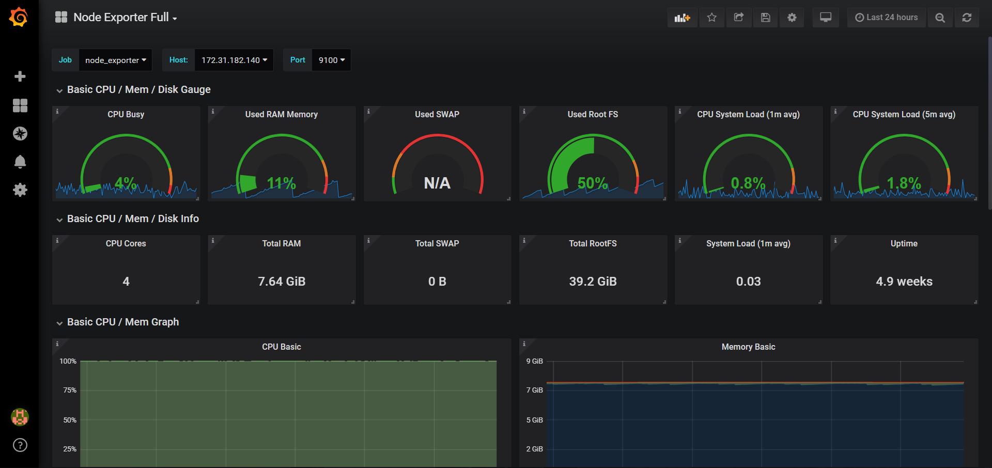
Task: Open the Help question mark icon
Action: pos(20,445)
